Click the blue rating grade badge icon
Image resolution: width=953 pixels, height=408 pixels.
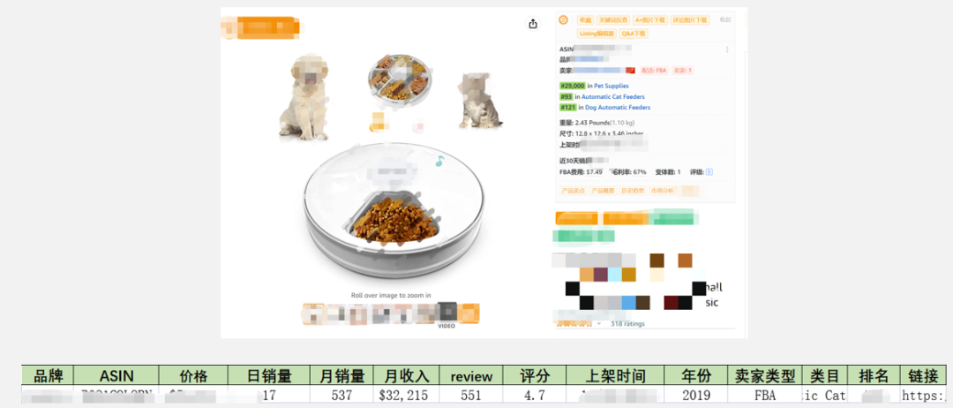point(709,172)
